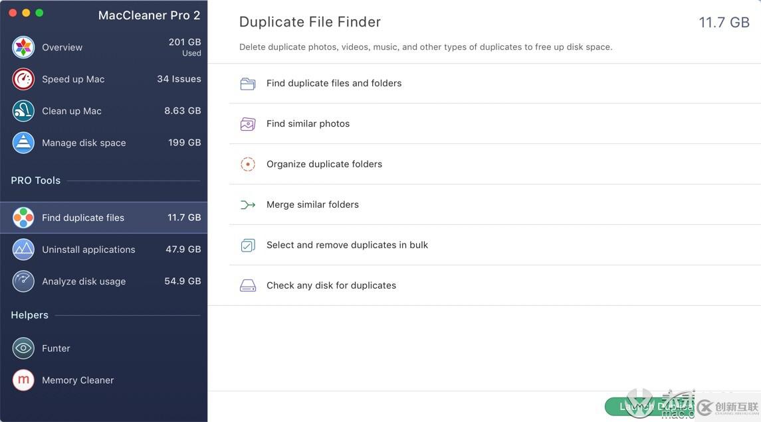Click Organize duplicate folders text
This screenshot has width=761, height=422.
[x=324, y=165]
